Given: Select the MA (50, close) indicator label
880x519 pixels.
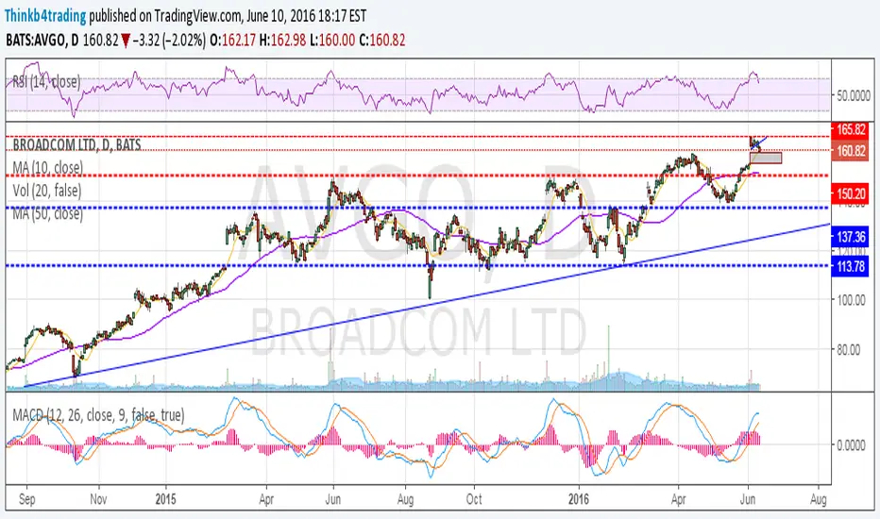Looking at the screenshot, I should 48,214.
